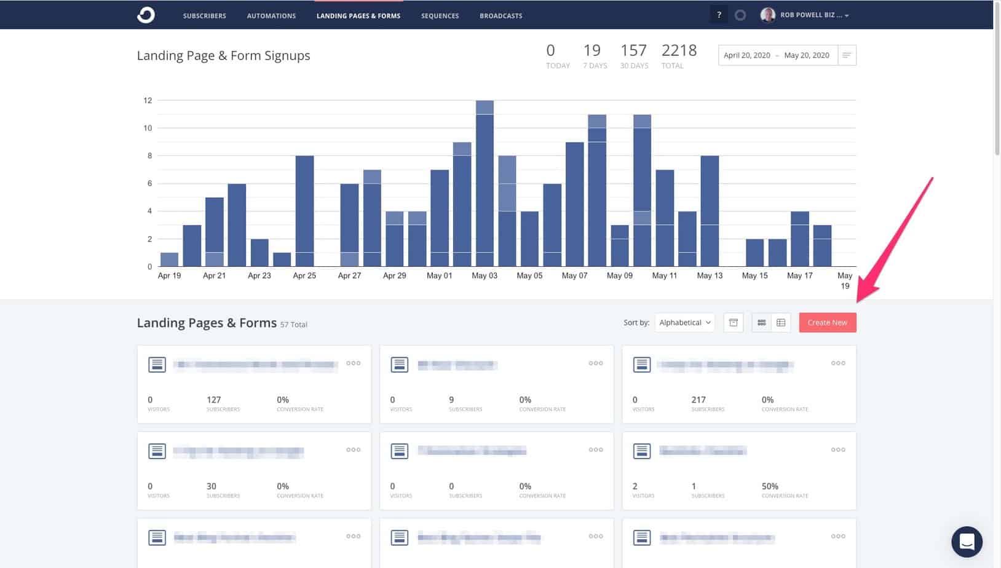Click the Apr 25 bar in the chart
The height and width of the screenshot is (568, 1001).
point(304,211)
